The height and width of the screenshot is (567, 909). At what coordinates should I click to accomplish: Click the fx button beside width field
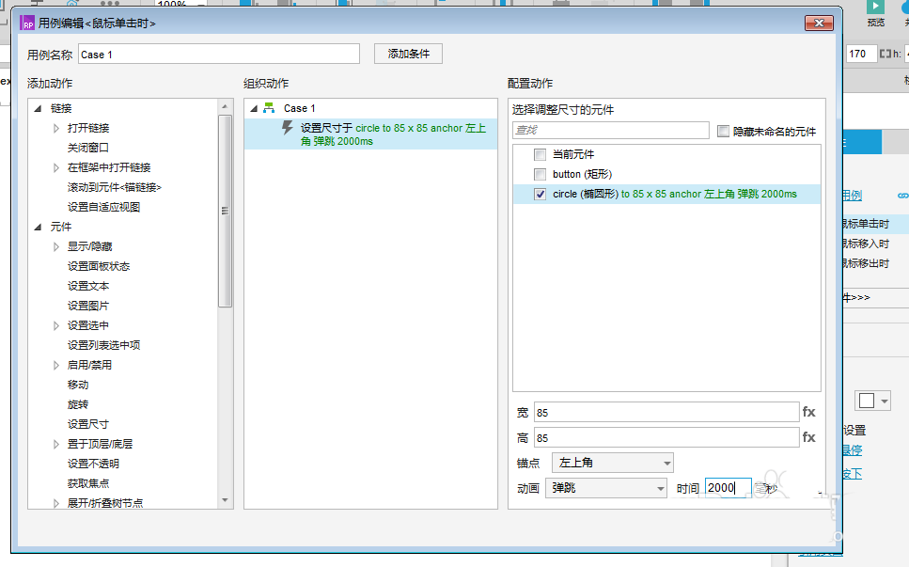[x=808, y=412]
